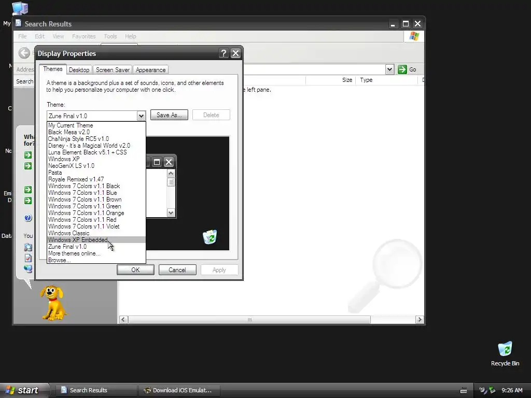
Task: Click the My Computer desktop icon
Action: (19, 8)
